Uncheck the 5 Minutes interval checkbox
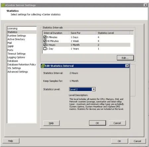 45,37
